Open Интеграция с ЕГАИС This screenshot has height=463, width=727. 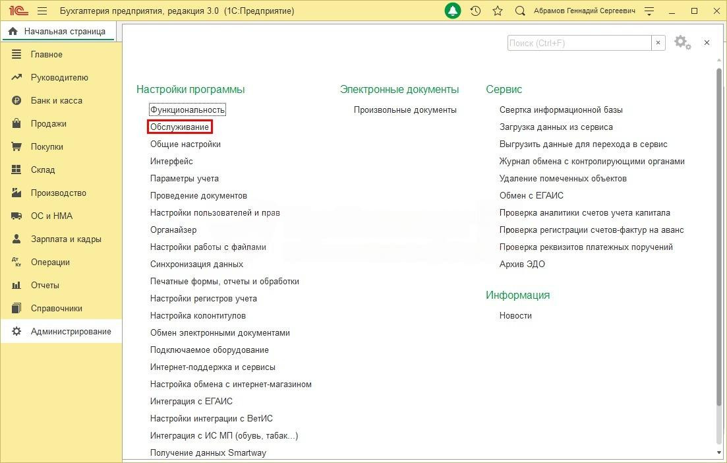pos(192,402)
